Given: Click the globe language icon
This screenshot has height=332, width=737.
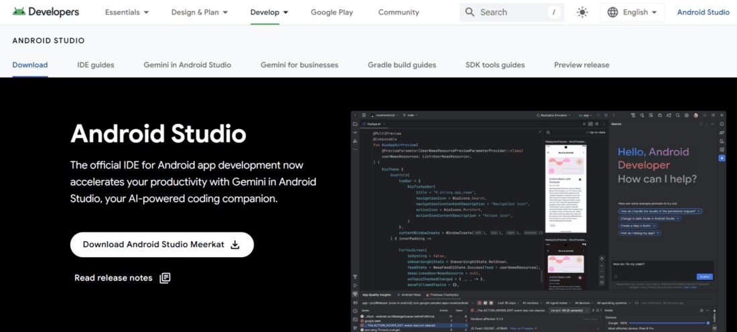Looking at the screenshot, I should coord(613,12).
